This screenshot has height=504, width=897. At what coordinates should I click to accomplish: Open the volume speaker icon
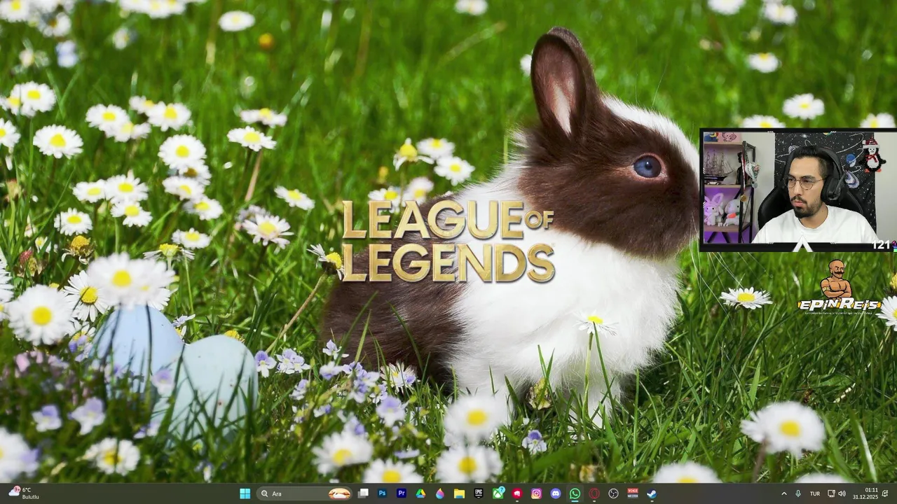coord(842,493)
